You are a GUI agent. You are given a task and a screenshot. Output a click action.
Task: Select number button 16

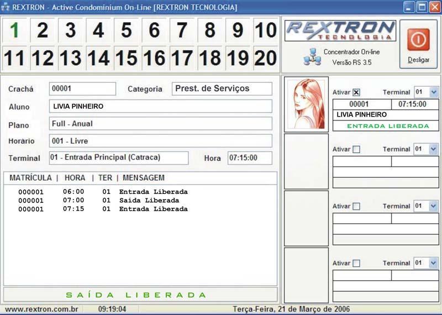coord(154,58)
